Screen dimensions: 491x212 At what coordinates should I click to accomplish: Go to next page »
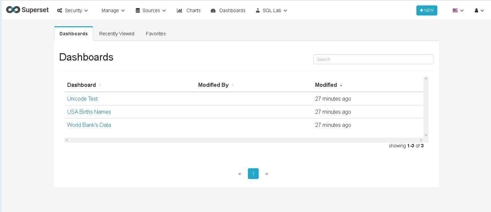(267, 174)
